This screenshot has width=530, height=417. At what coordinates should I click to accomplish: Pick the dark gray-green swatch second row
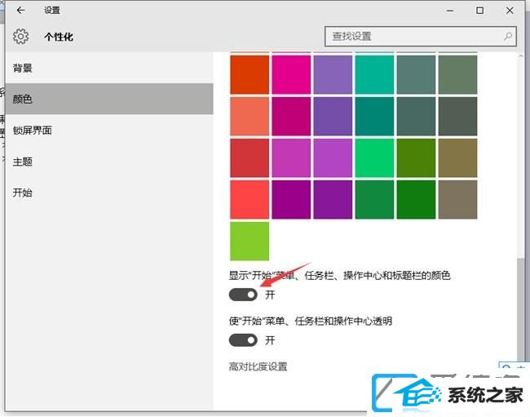tap(457, 117)
